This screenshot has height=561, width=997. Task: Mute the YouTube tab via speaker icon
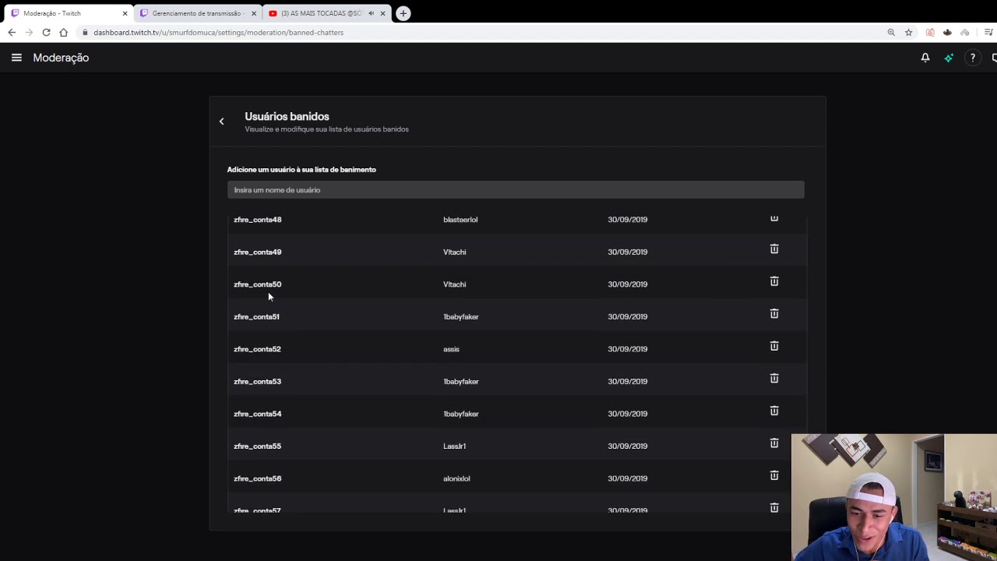pos(371,13)
